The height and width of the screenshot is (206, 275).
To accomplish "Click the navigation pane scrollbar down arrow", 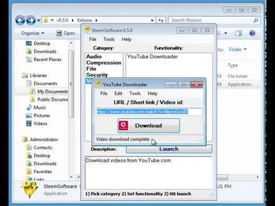I will point(71,177).
